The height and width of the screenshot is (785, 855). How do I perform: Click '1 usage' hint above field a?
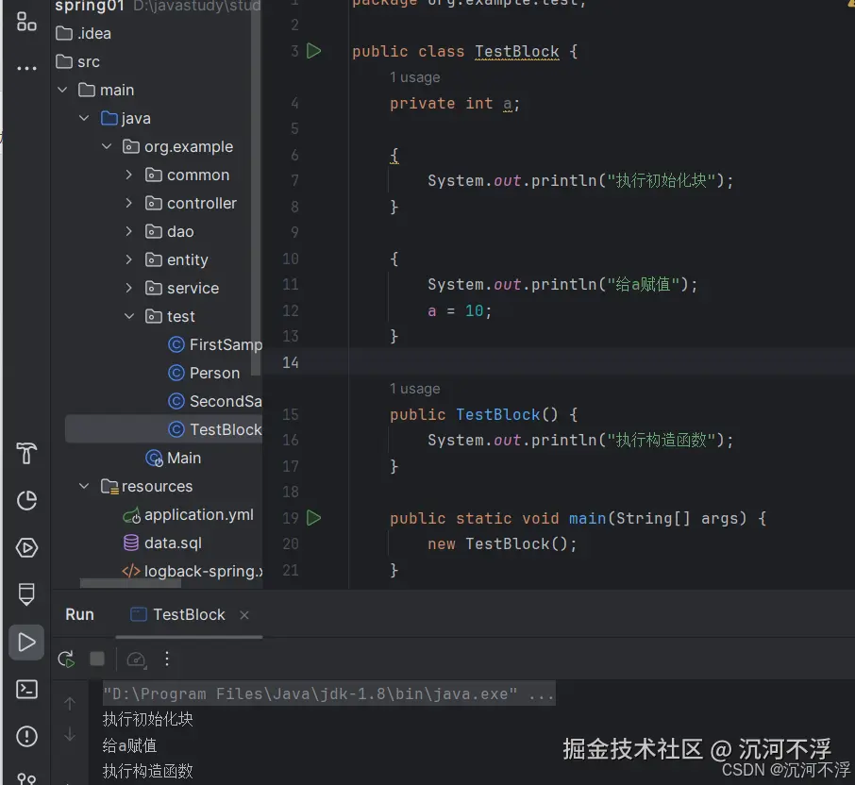point(415,77)
